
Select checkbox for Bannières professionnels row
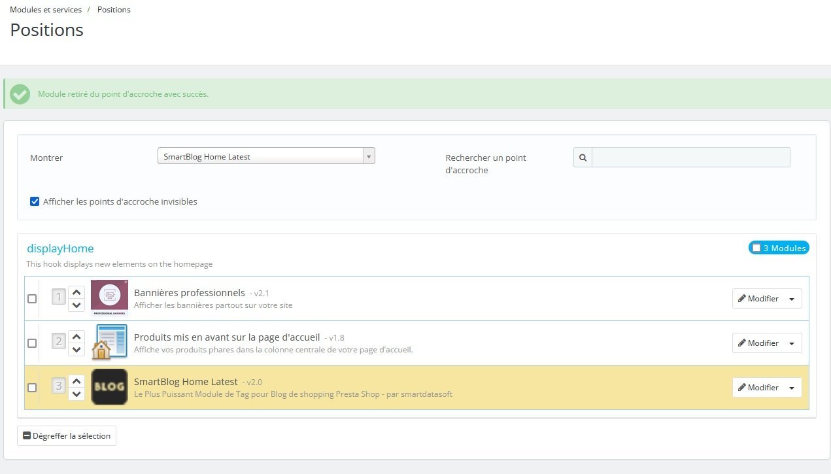coord(32,299)
